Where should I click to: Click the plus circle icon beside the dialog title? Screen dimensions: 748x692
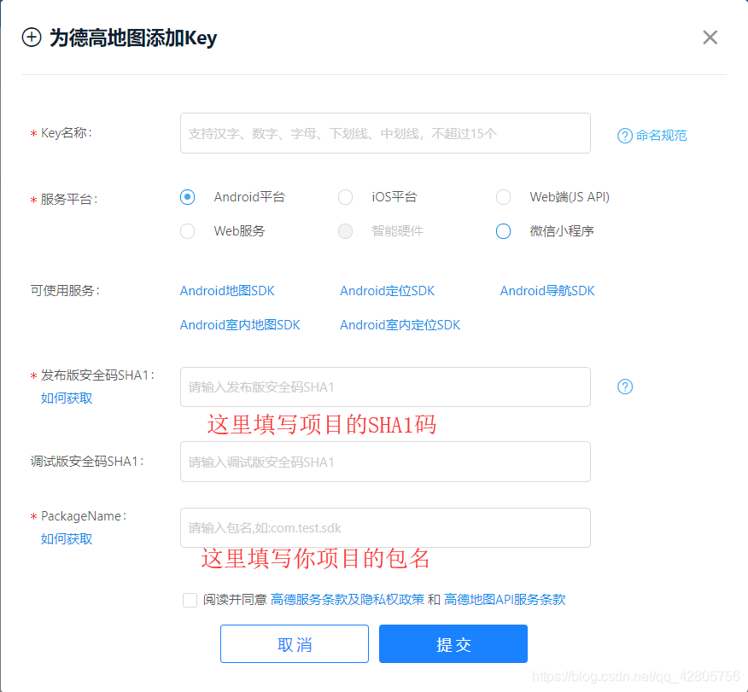coord(32,38)
